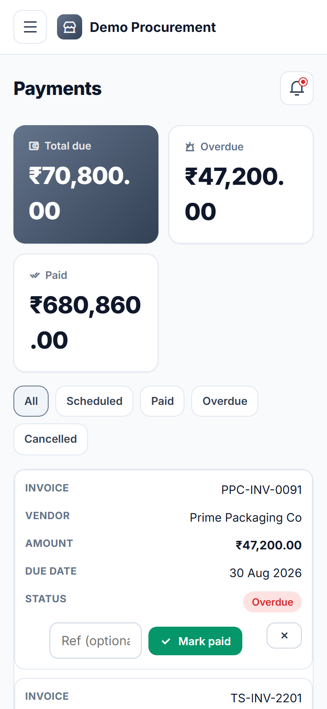Click the Demo Procurement title
The height and width of the screenshot is (709, 327).
[x=153, y=27]
